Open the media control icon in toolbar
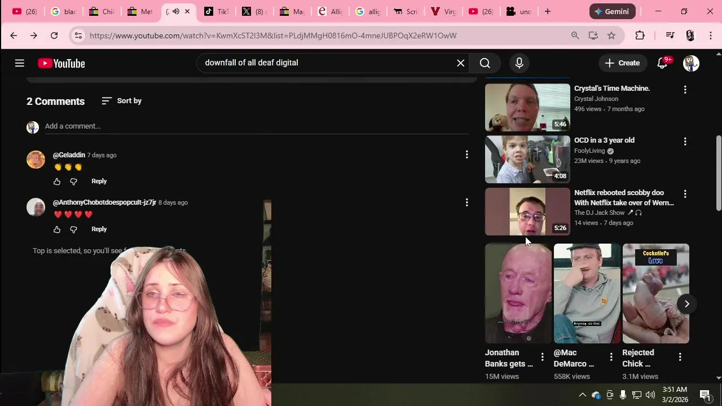Screen dimensions: 722x406 [670, 36]
